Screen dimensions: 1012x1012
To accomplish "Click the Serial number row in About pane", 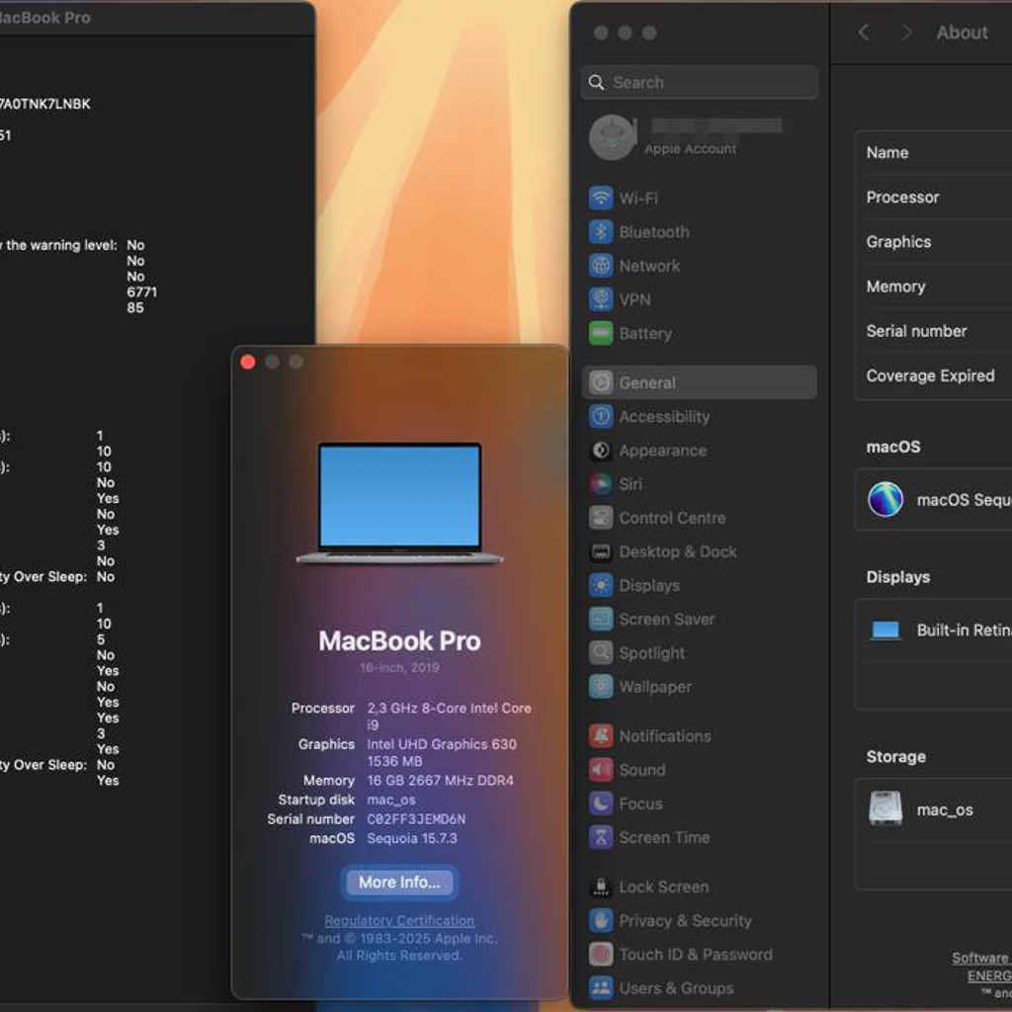I will [x=933, y=331].
